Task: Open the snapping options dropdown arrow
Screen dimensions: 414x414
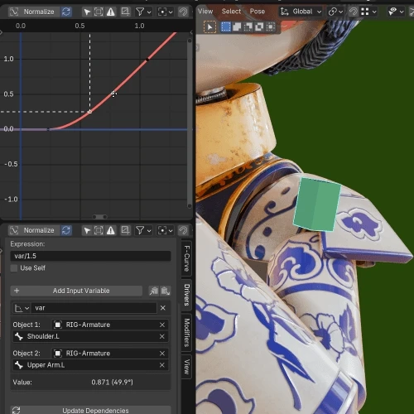Action: pyautogui.click(x=374, y=12)
